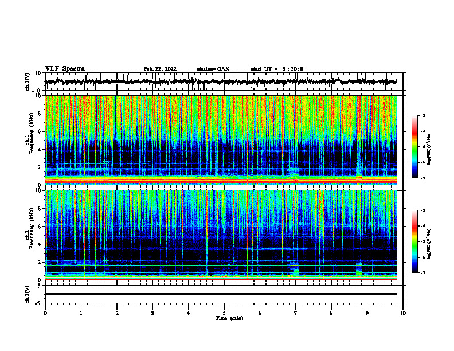Click the ch.1 waveform trace panel
The height and width of the screenshot is (351, 454).
(224, 81)
